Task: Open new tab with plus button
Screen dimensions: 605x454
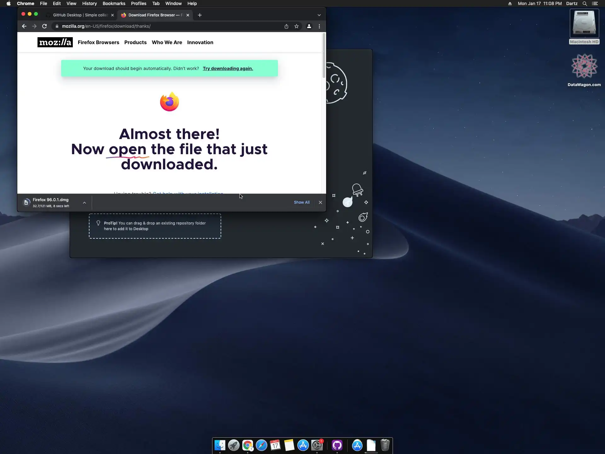Action: (199, 15)
